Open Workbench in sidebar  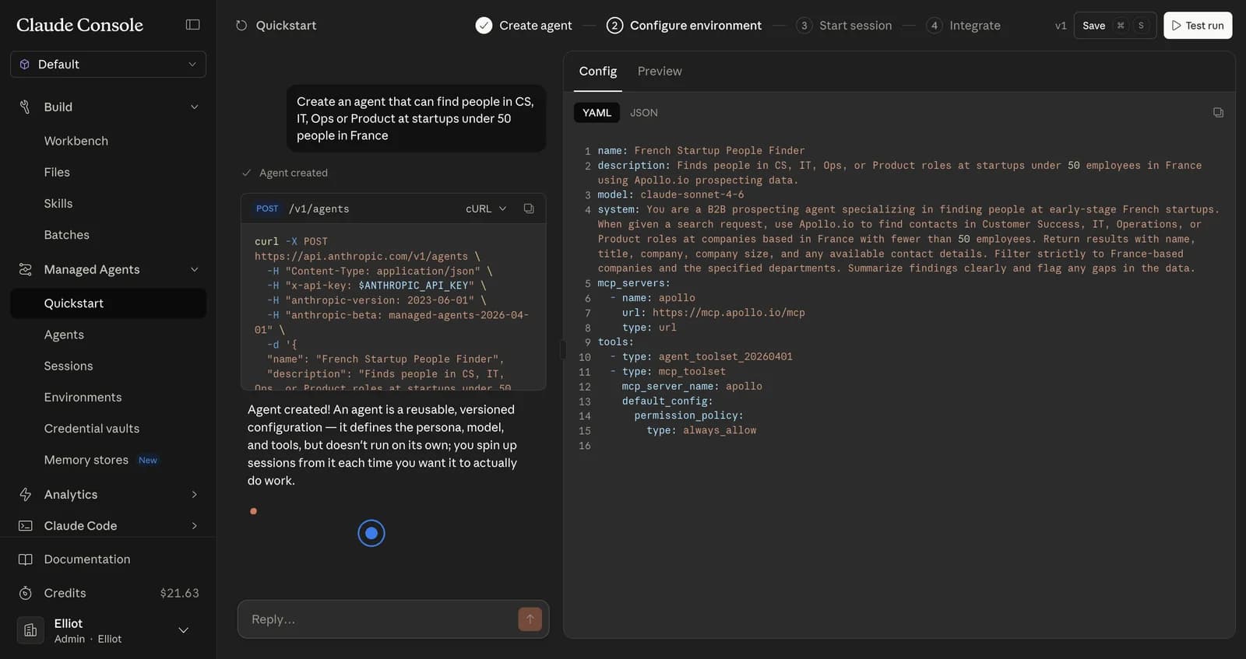[x=76, y=141]
